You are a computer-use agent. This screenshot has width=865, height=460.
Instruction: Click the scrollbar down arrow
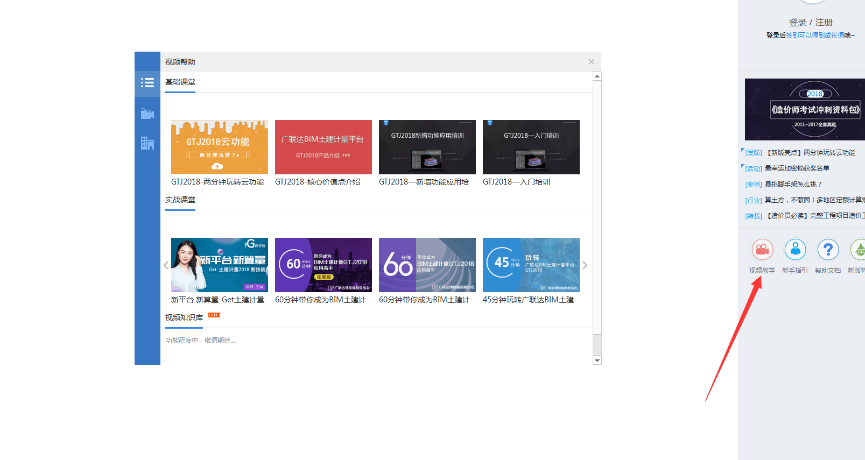(x=597, y=360)
